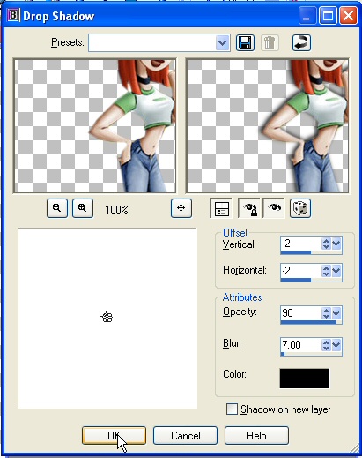Image resolution: width=362 pixels, height=458 pixels.
Task: Toggle the Show/Hide Previews panel icon
Action: pos(221,208)
